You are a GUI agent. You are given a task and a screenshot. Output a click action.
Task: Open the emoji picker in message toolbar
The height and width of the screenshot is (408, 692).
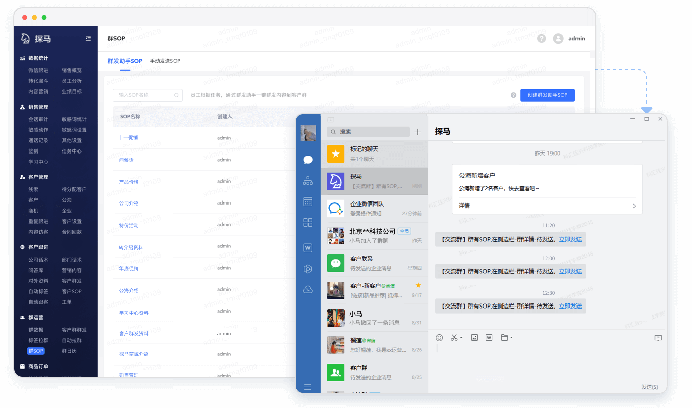[x=439, y=337]
